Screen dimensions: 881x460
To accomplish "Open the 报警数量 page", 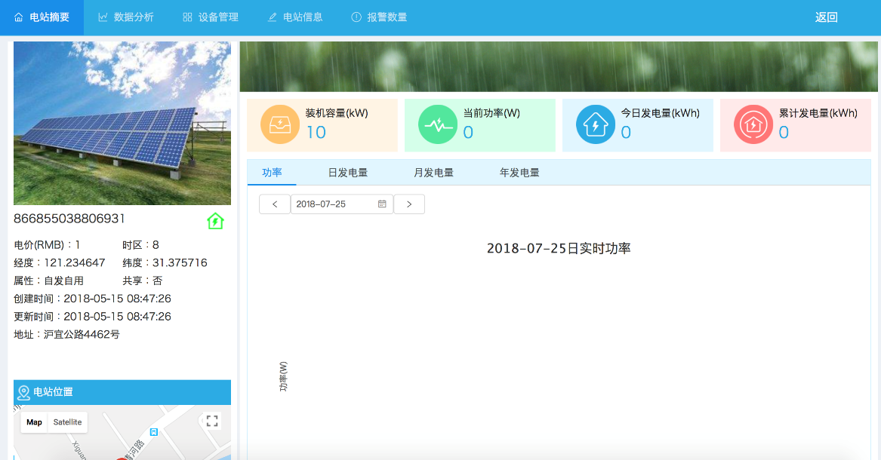I will (379, 17).
